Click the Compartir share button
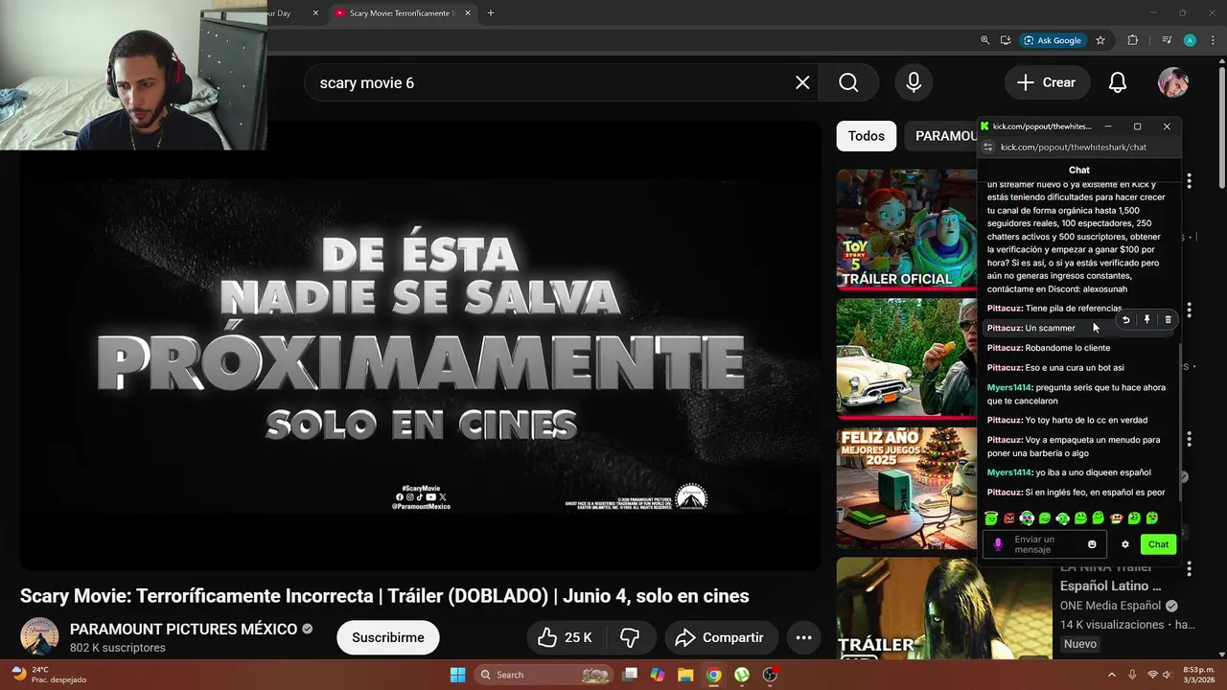Image resolution: width=1227 pixels, height=690 pixels. point(720,637)
